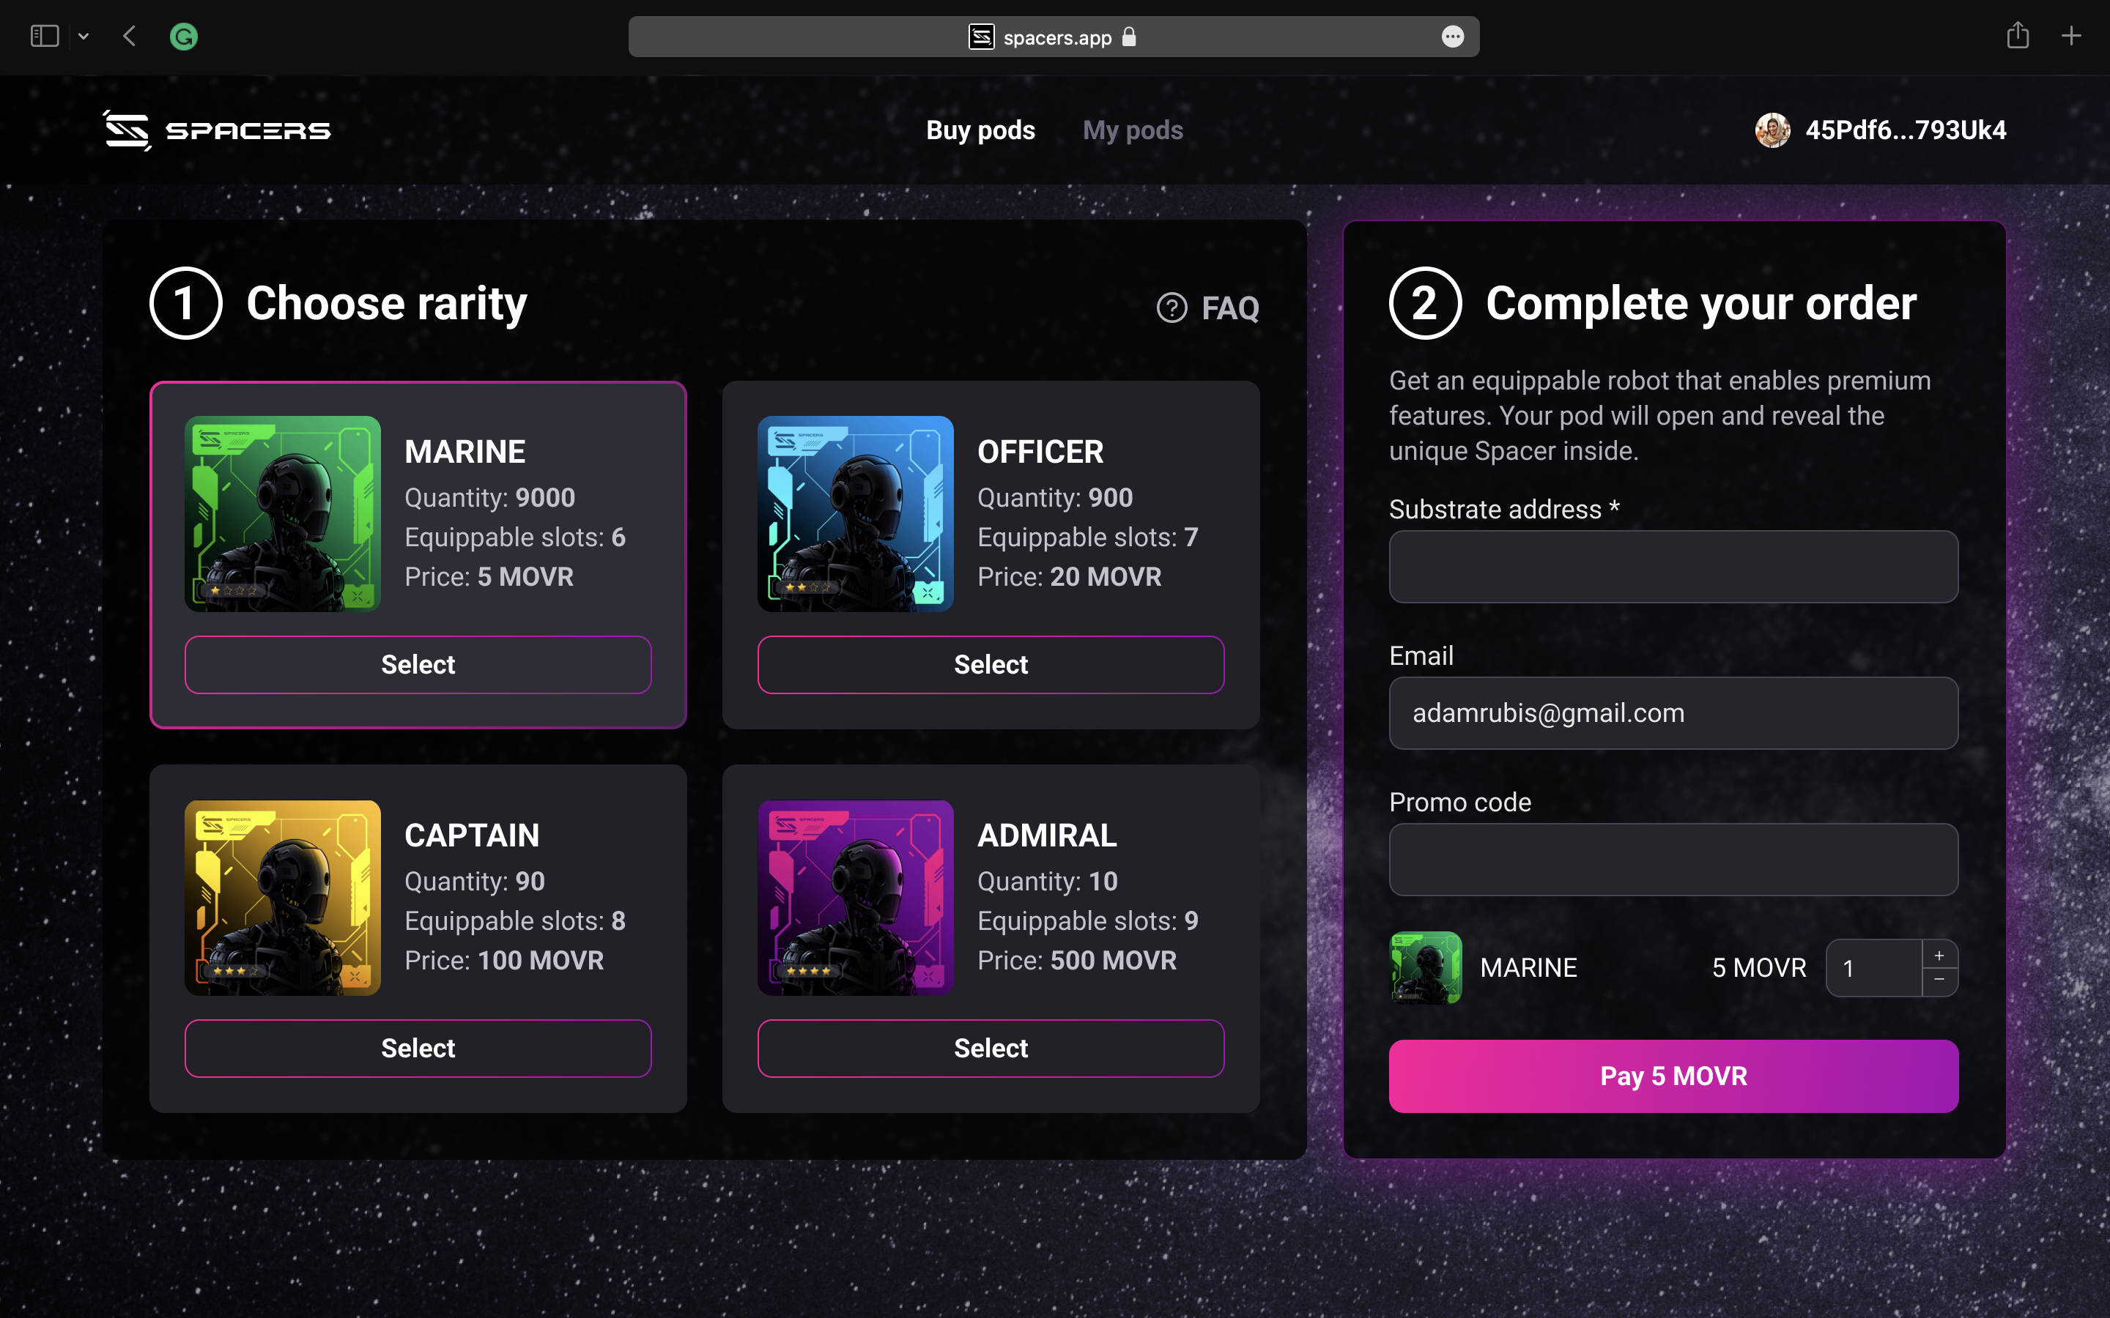Decrease pod quantity with minus stepper
Viewport: 2110px width, 1318px height.
point(1939,980)
